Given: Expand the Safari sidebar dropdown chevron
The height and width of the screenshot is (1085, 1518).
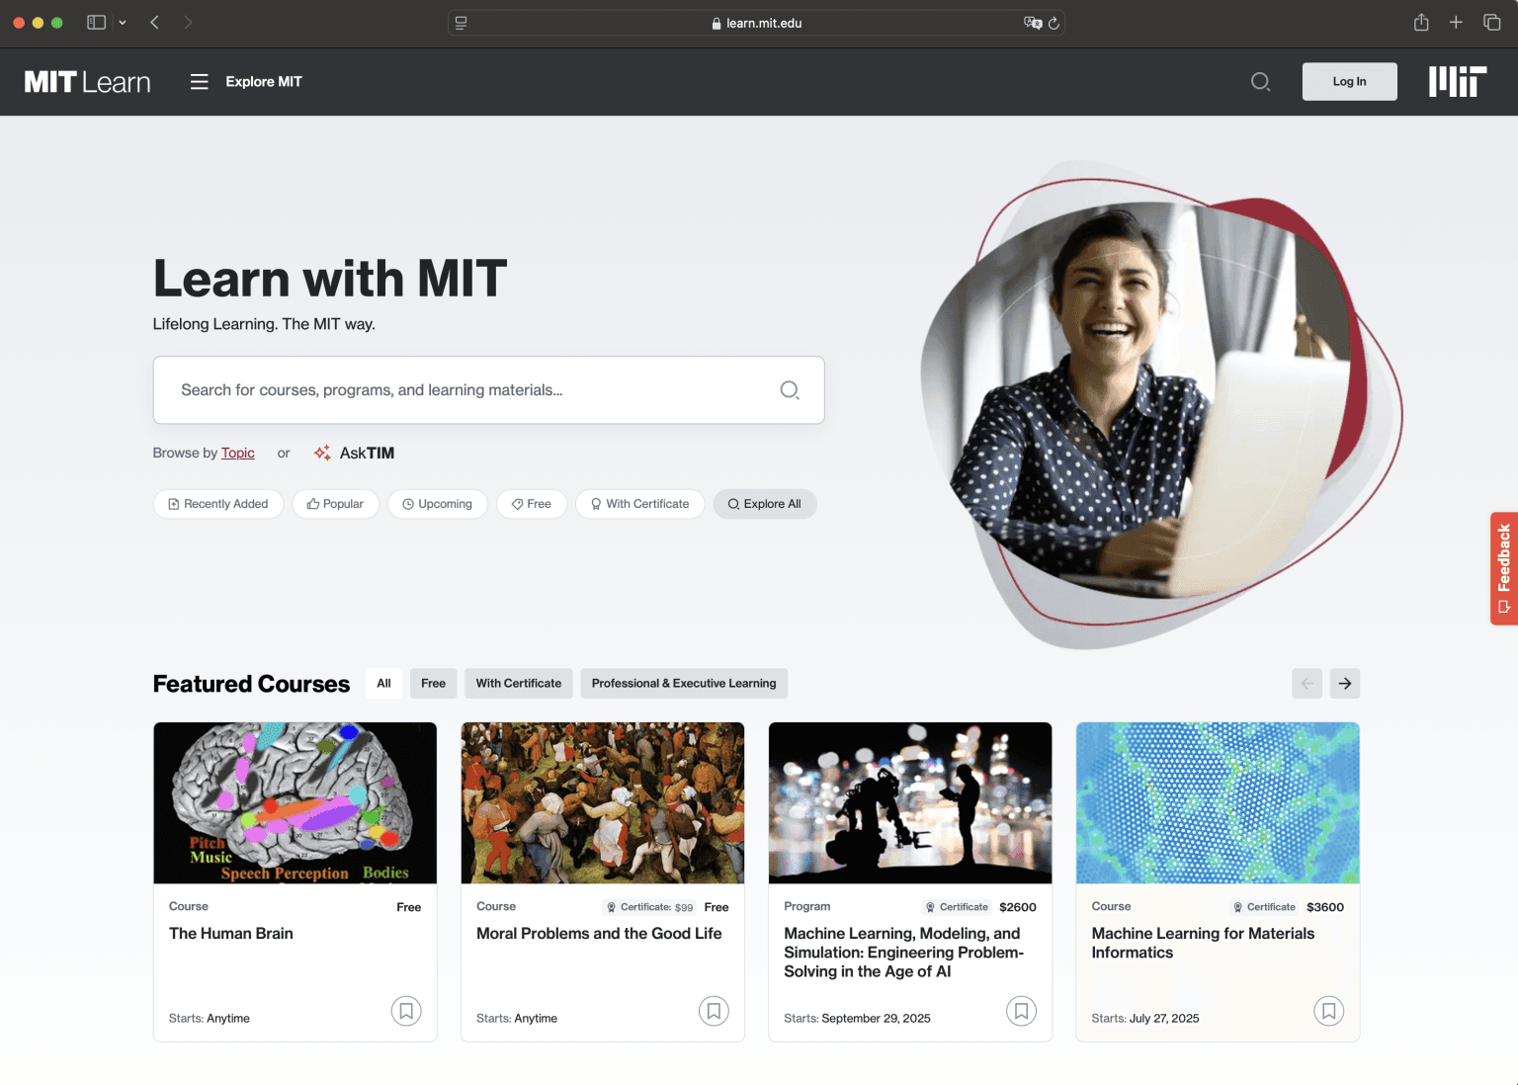Looking at the screenshot, I should click(x=122, y=22).
